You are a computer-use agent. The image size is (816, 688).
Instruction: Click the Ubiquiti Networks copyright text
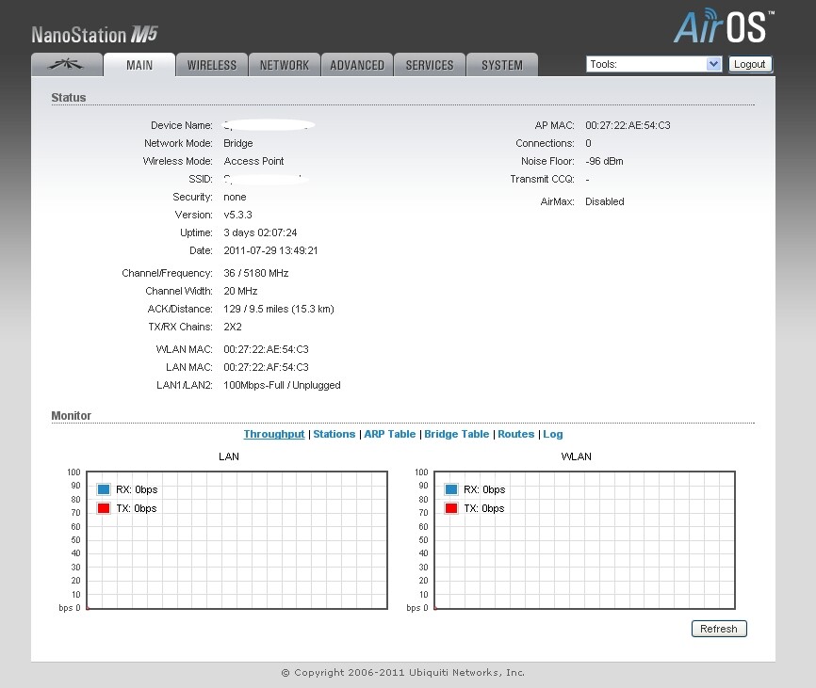tap(403, 672)
